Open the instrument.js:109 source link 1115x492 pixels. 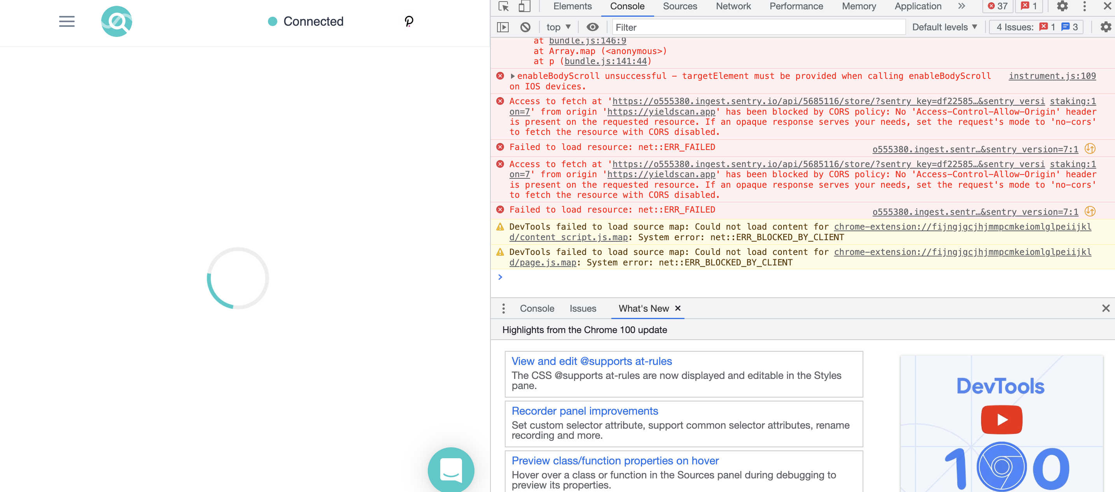click(x=1052, y=76)
